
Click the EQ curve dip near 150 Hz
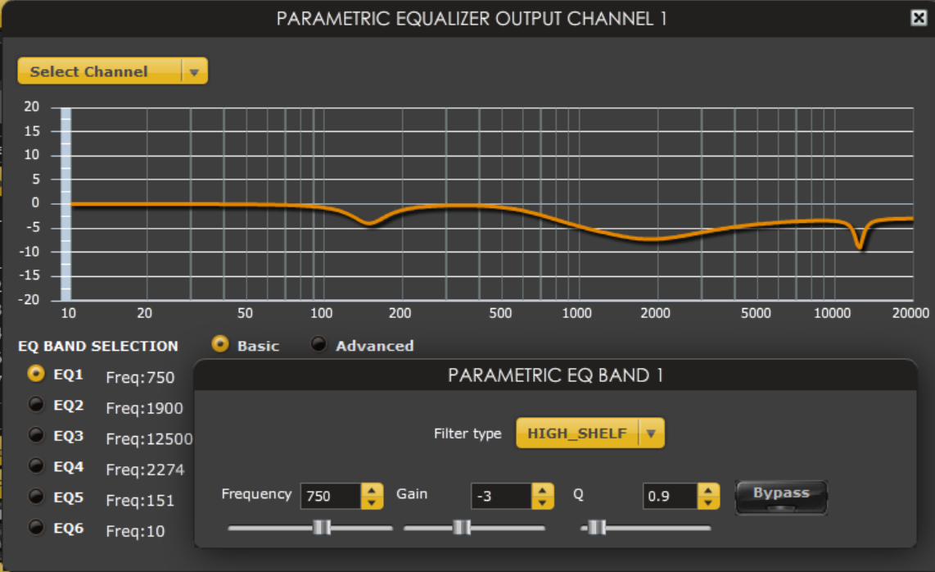pos(370,223)
